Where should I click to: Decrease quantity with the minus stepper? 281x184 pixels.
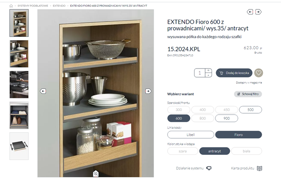coord(208,75)
